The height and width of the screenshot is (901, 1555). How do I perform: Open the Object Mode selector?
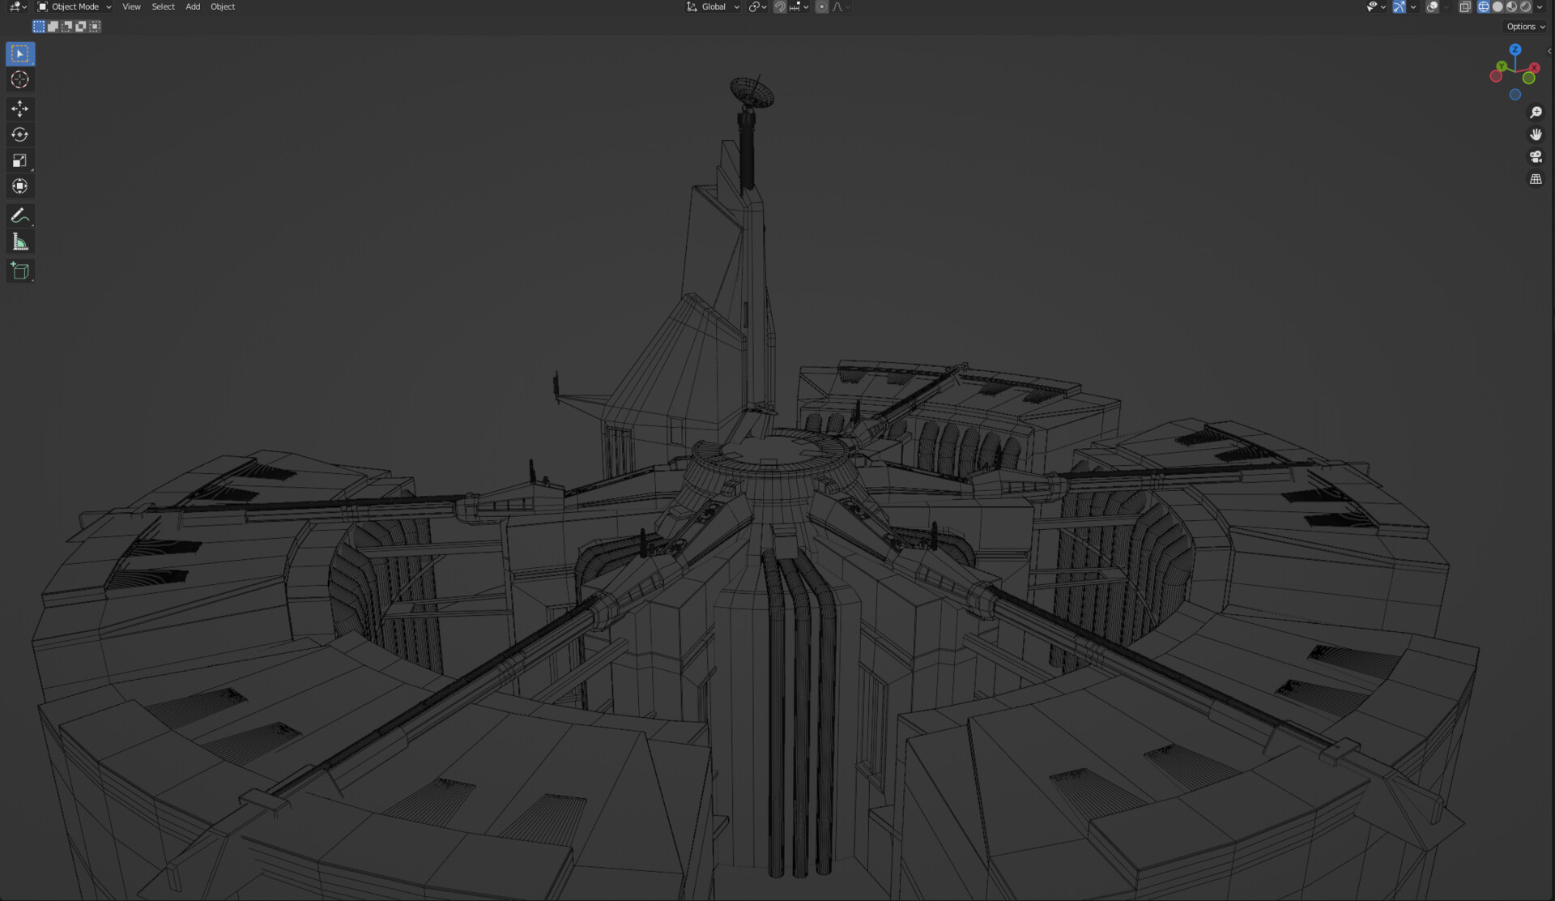point(73,6)
